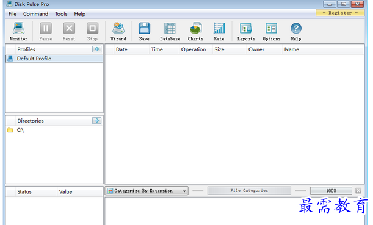The width and height of the screenshot is (373, 225).
Task: Click the 100% progress indicator
Action: 331,191
